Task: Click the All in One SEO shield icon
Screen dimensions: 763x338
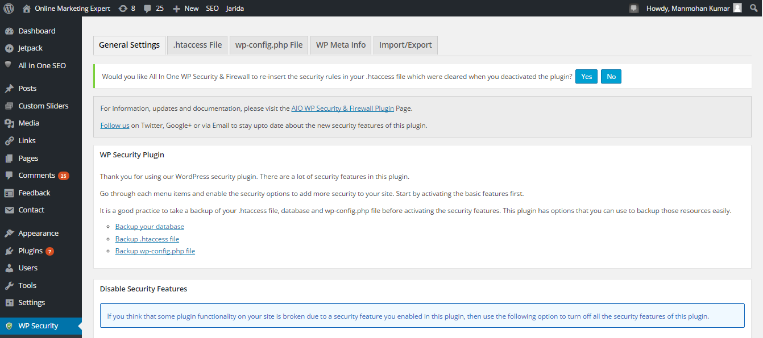Action: 9,65
